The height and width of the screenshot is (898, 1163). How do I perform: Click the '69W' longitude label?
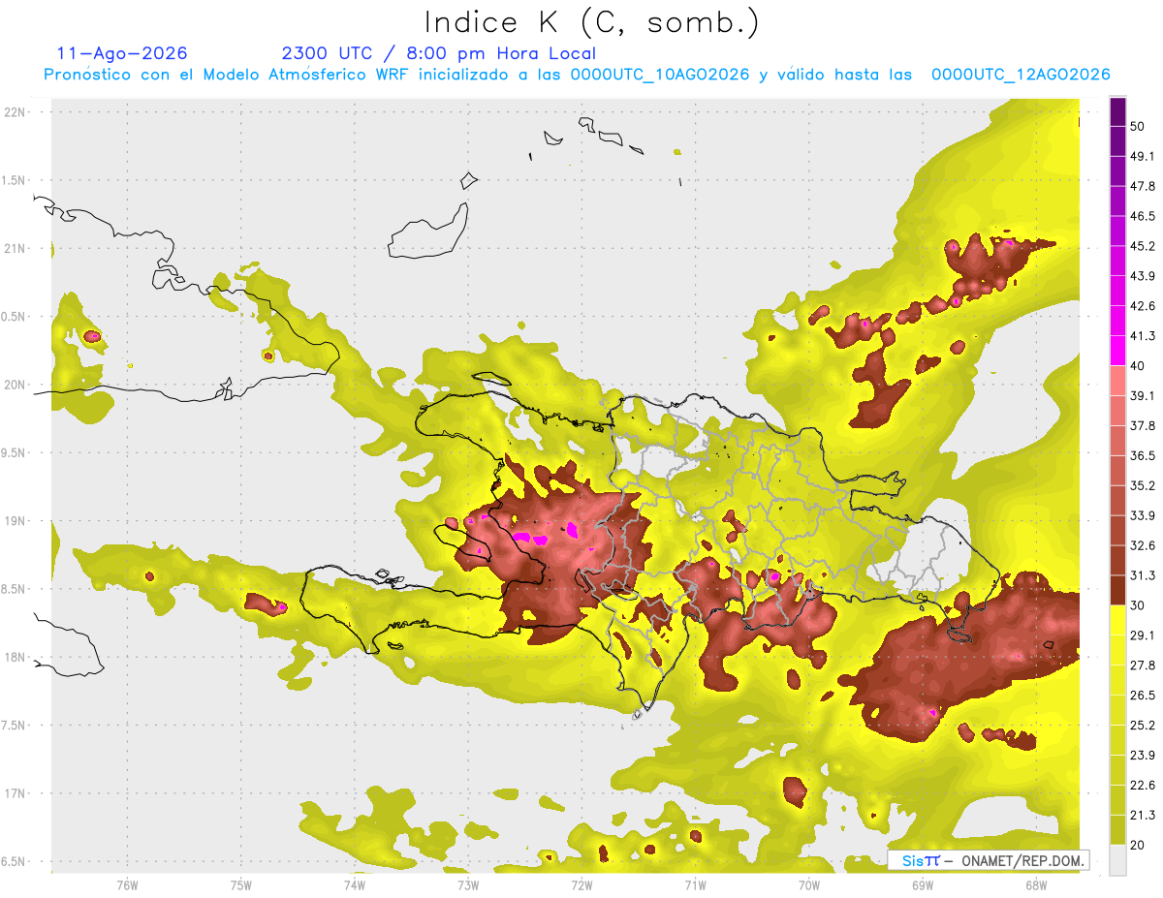tap(923, 885)
